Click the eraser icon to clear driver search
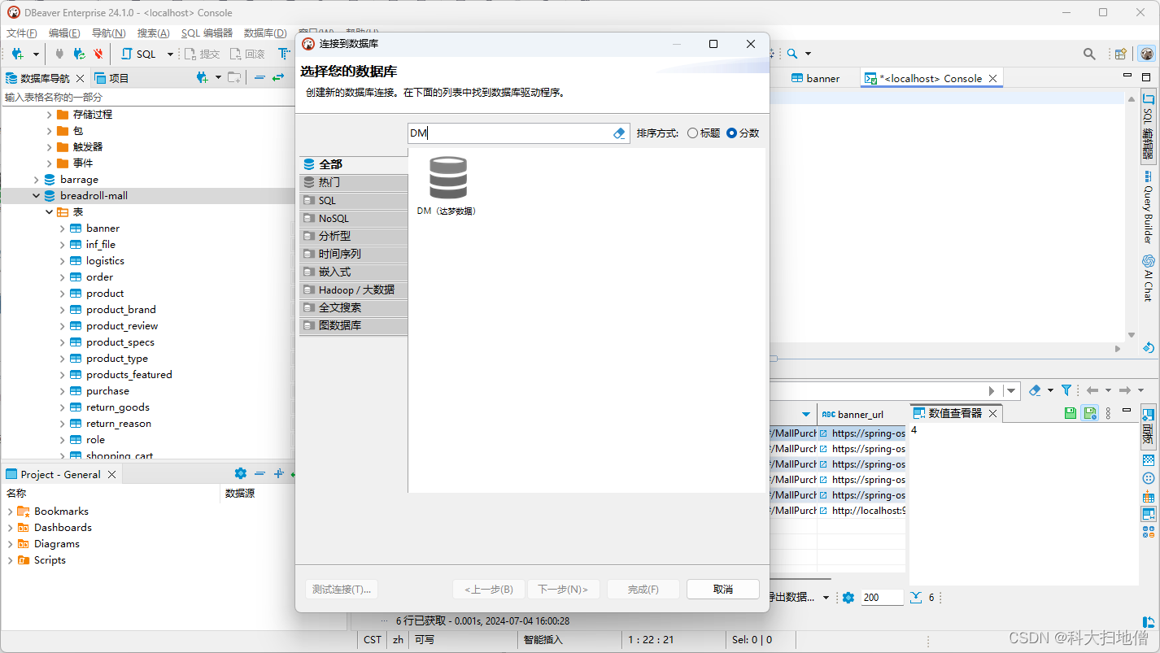 click(619, 133)
